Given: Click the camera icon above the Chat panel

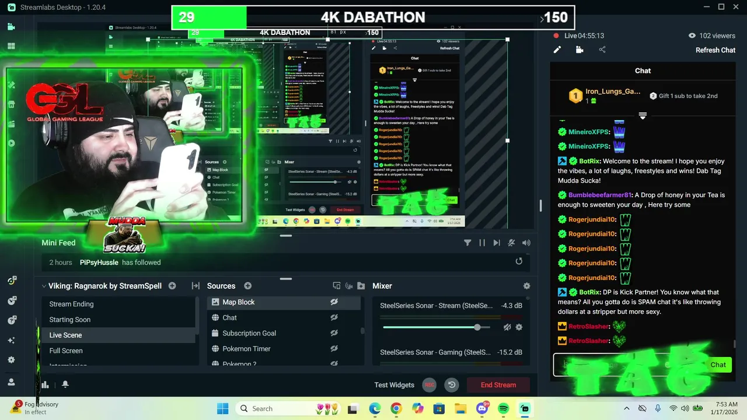Looking at the screenshot, I should (x=580, y=50).
